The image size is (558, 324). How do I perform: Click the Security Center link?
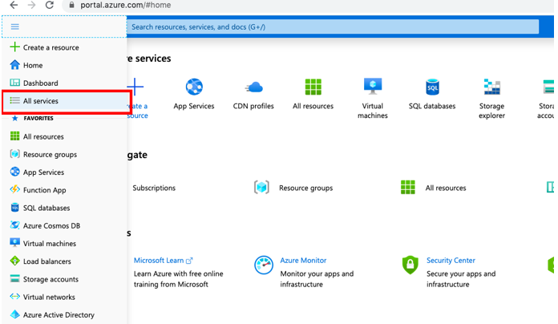[x=451, y=261]
